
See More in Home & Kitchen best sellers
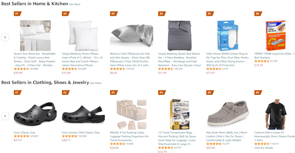(x=74, y=4)
